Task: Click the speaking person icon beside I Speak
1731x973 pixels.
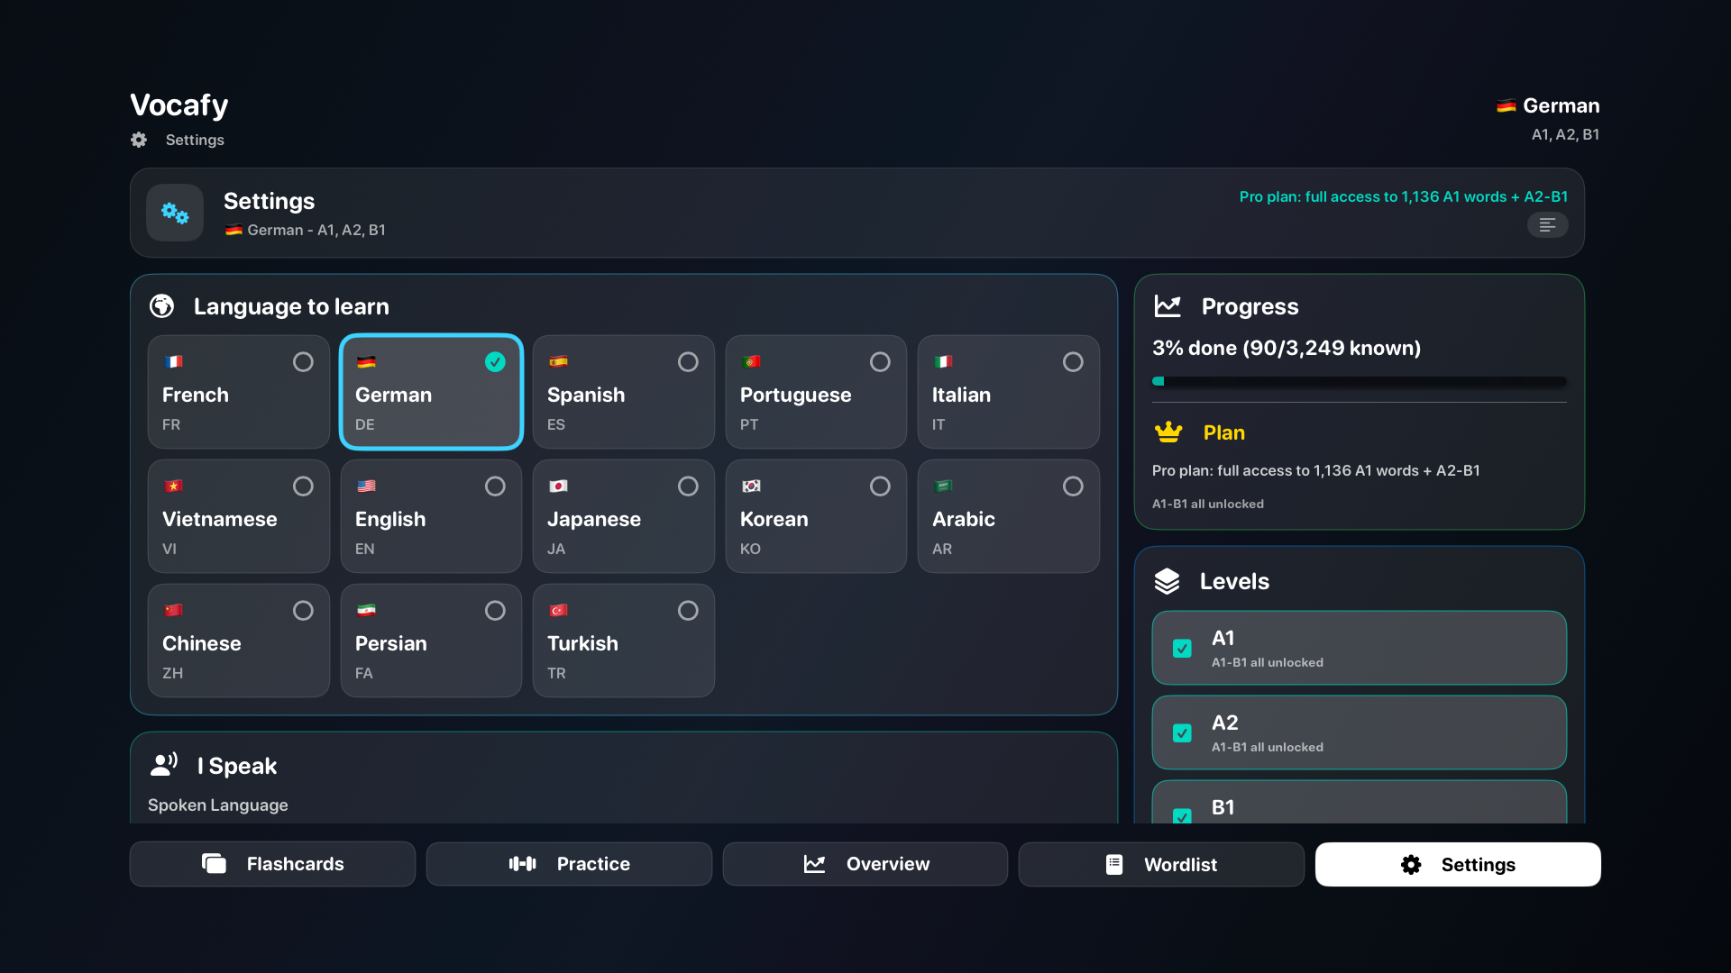Action: pos(164,765)
